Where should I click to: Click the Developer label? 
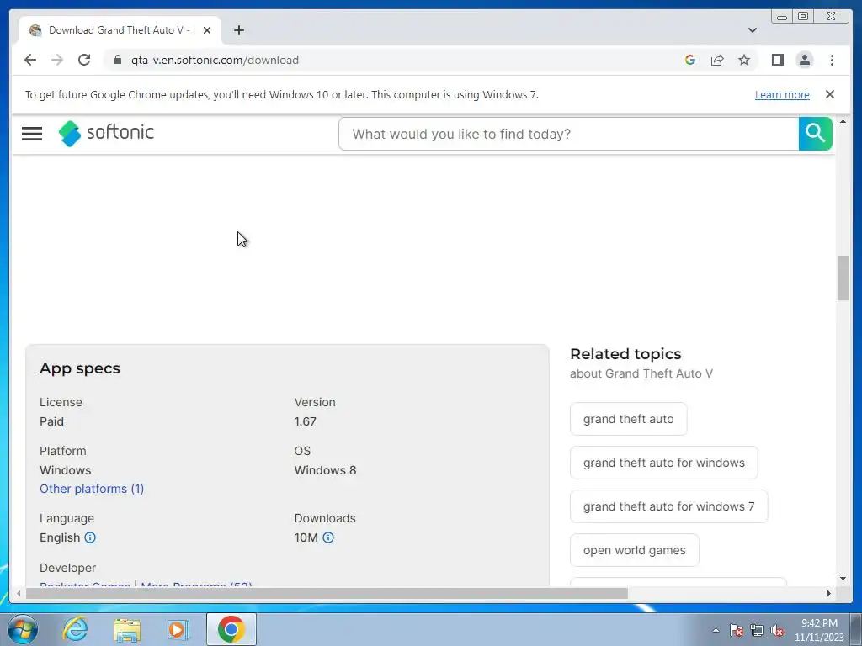[67, 568]
